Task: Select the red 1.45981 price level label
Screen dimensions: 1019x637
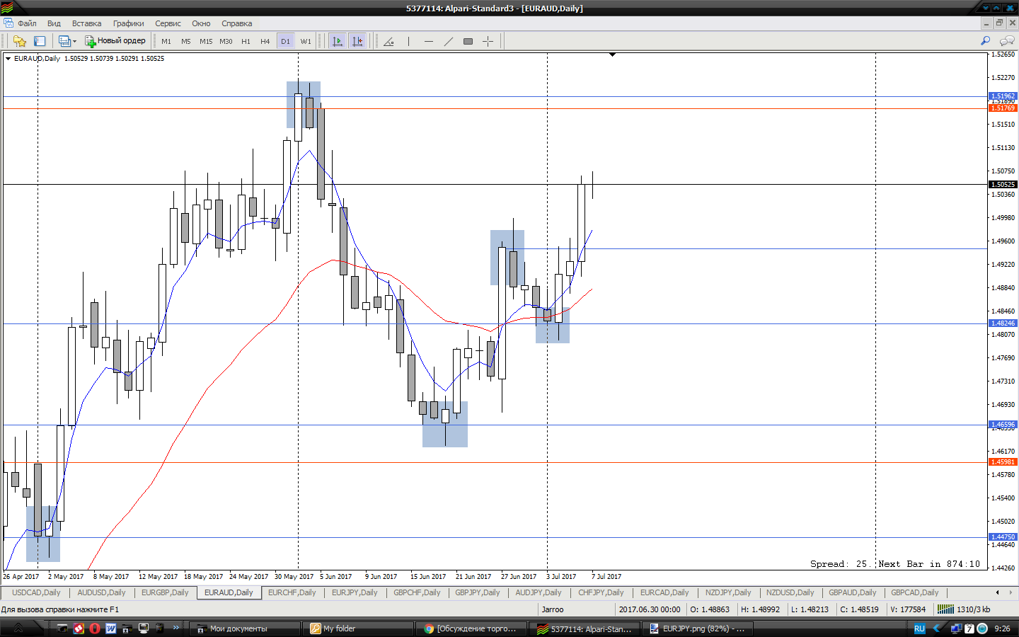Action: point(1002,462)
